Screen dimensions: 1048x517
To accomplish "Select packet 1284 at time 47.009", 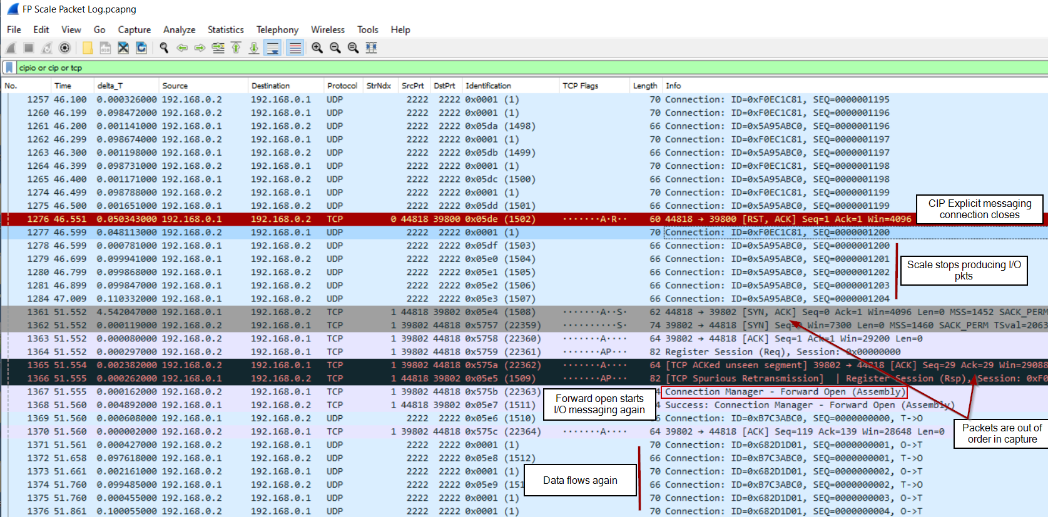I will tap(524, 299).
